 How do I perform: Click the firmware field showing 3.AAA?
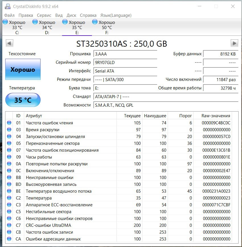pyautogui.click(x=125, y=54)
